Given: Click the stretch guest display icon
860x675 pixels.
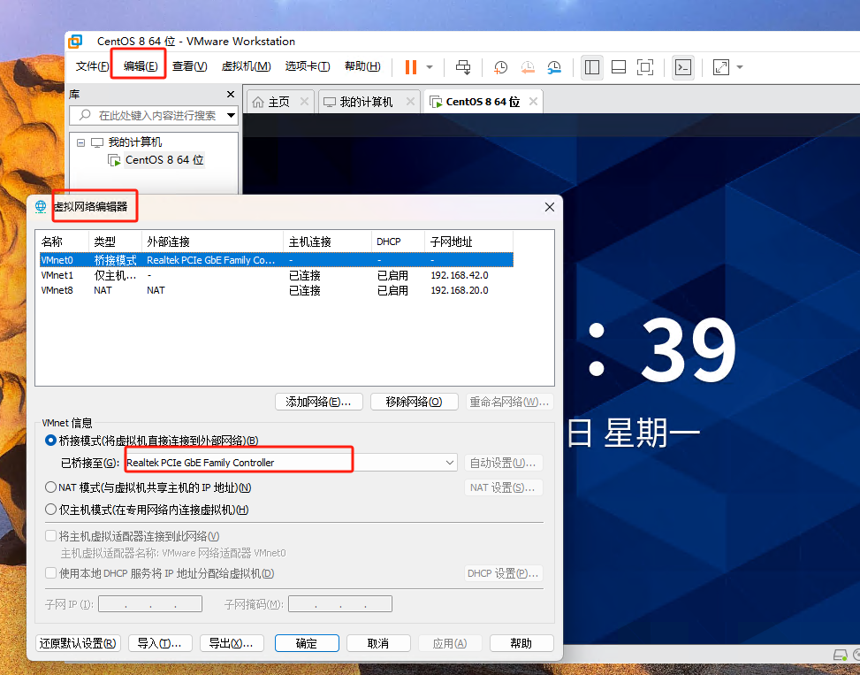Looking at the screenshot, I should click(x=720, y=67).
